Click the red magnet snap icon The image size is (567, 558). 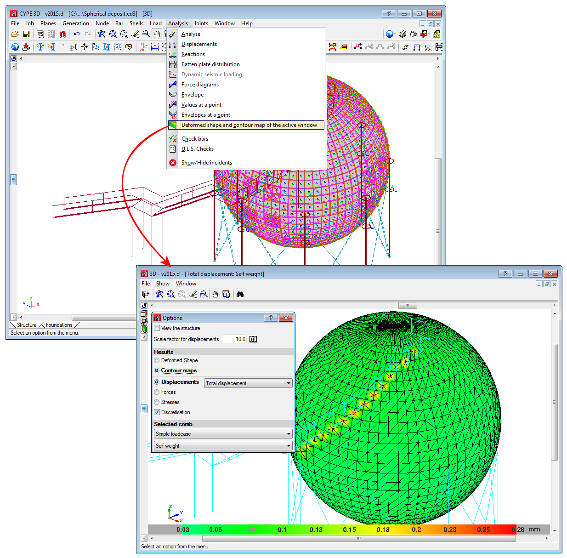62,34
